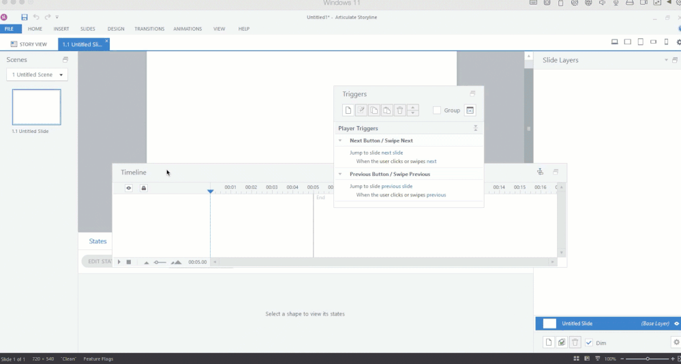Click the Edit trigger icon
The width and height of the screenshot is (681, 364).
[361, 110]
